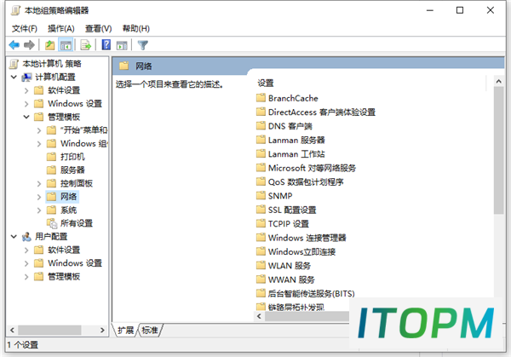Screen dimensions: 511x357
Task: Select 控制面板 in the tree
Action: [77, 183]
